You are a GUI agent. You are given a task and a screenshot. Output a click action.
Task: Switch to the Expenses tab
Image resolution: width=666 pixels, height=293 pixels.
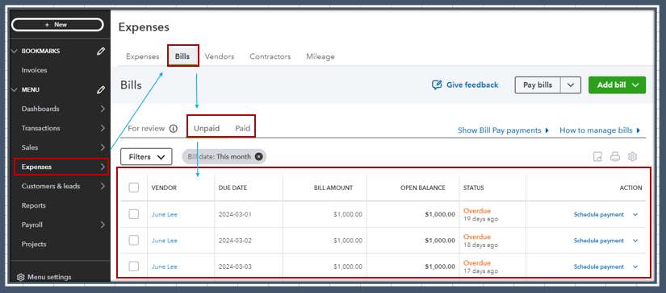[x=143, y=56]
